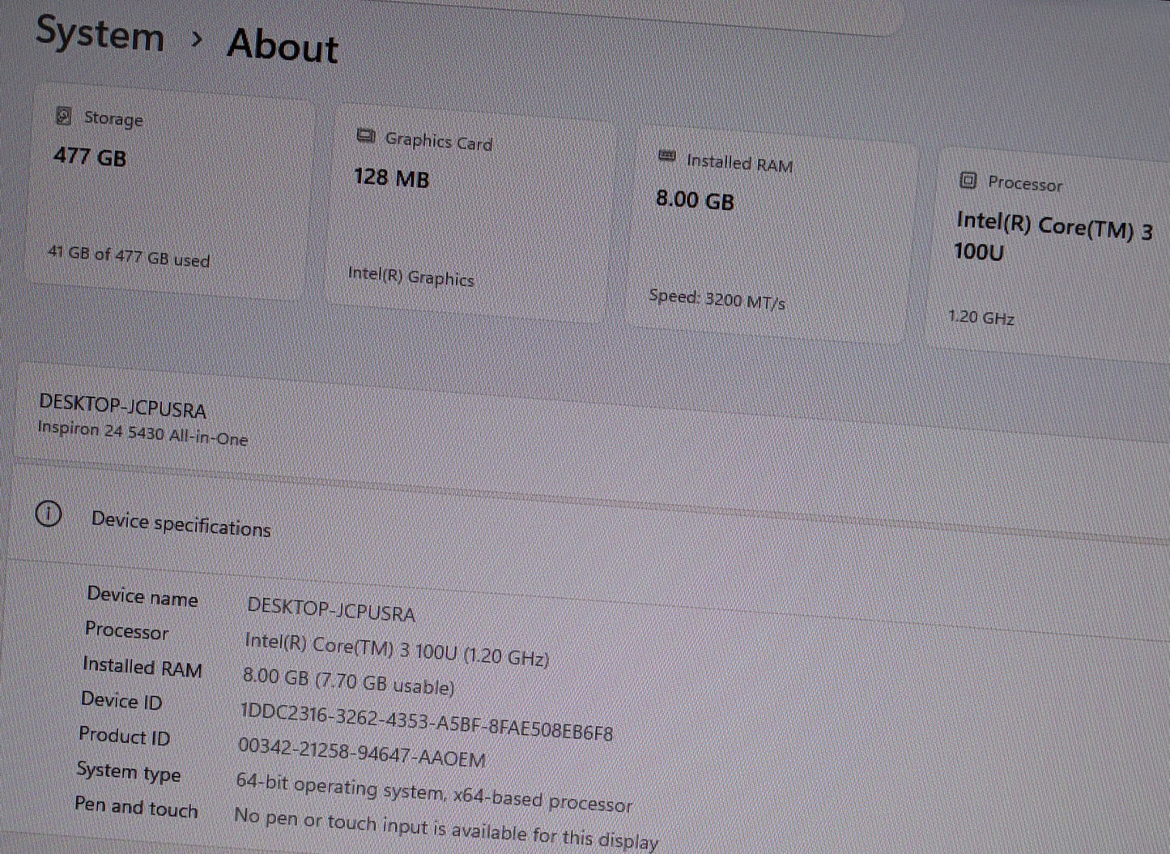Click '64-bit operating system' value
1170x854 pixels.
point(433,793)
